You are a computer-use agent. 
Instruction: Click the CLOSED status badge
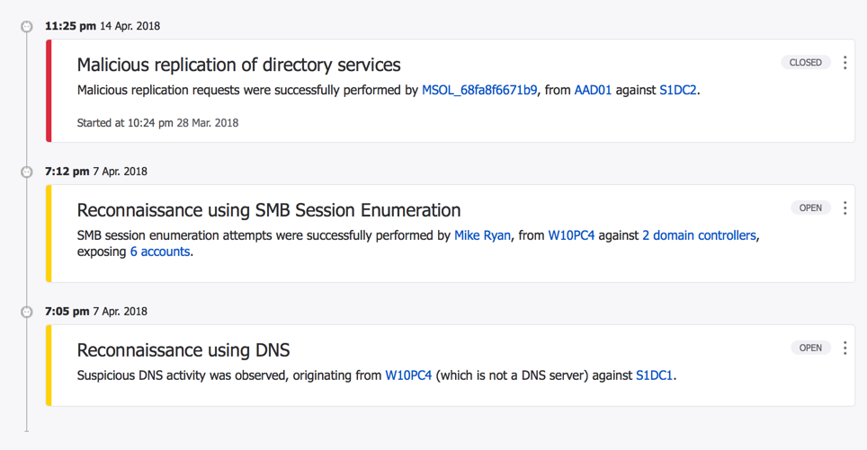pos(805,63)
